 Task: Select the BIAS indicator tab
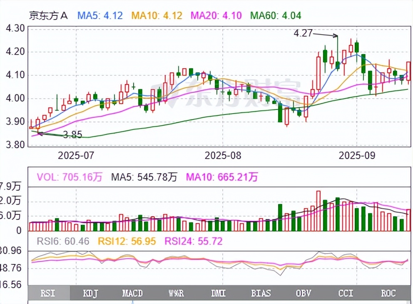click(261, 293)
